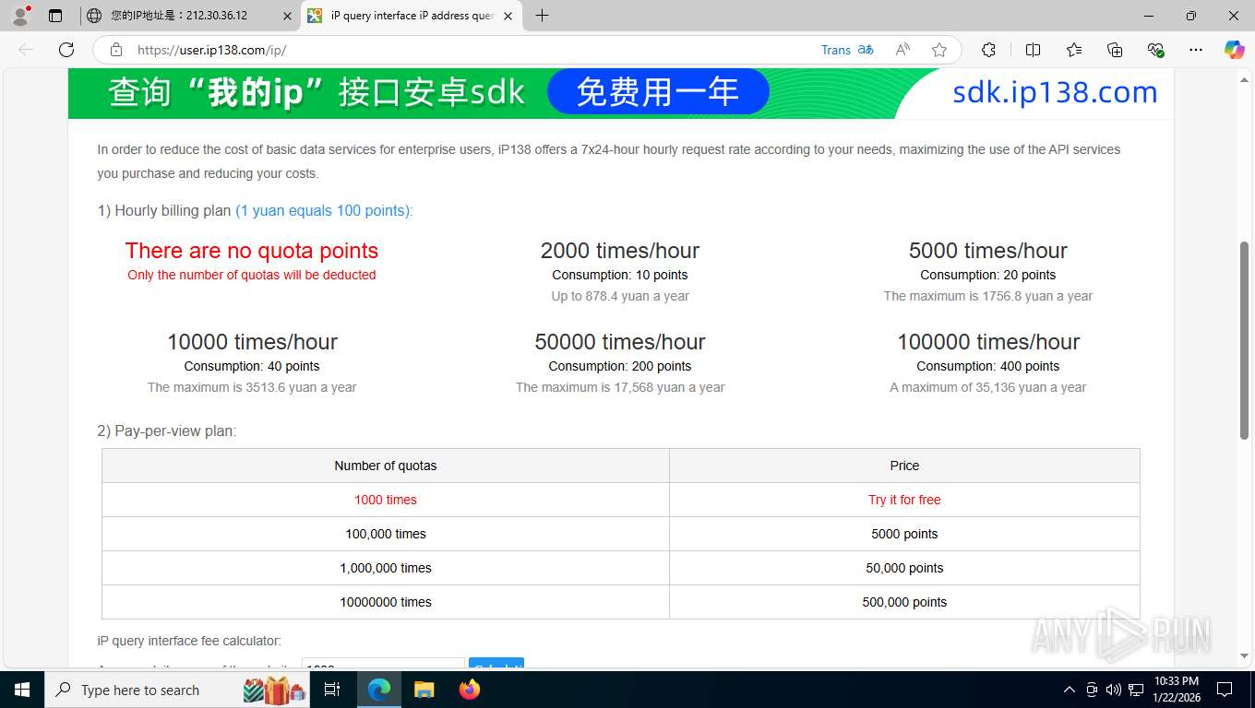This screenshot has height=708, width=1255.
Task: Open Edge Settings and more menu
Action: [1196, 50]
